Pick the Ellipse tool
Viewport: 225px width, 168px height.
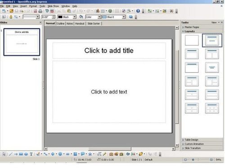click(26, 154)
